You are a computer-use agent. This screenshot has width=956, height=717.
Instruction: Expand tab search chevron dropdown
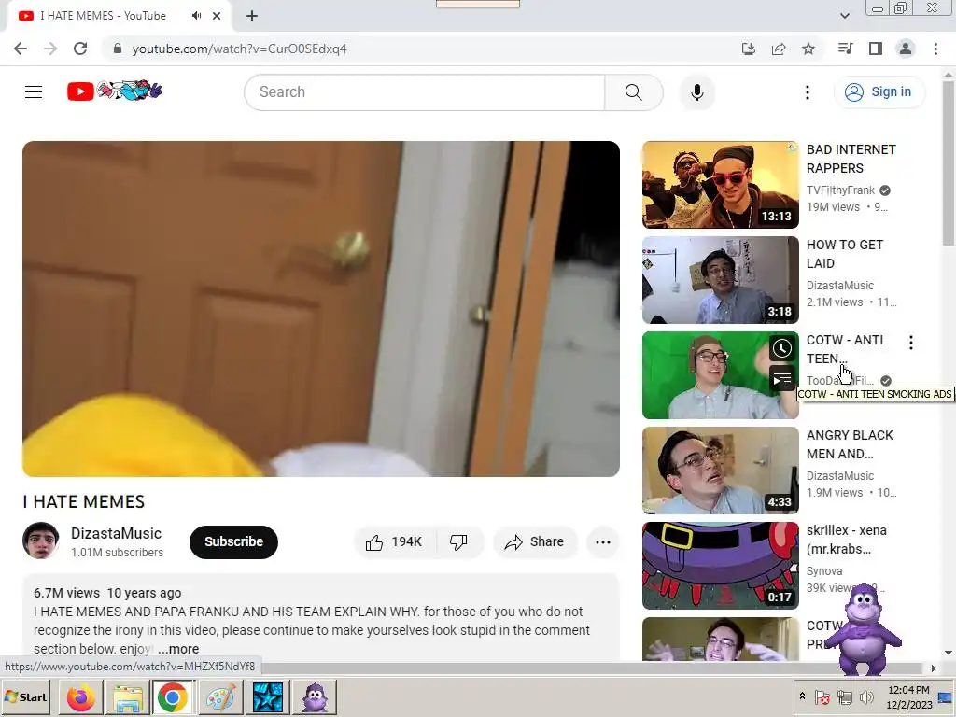(x=844, y=16)
